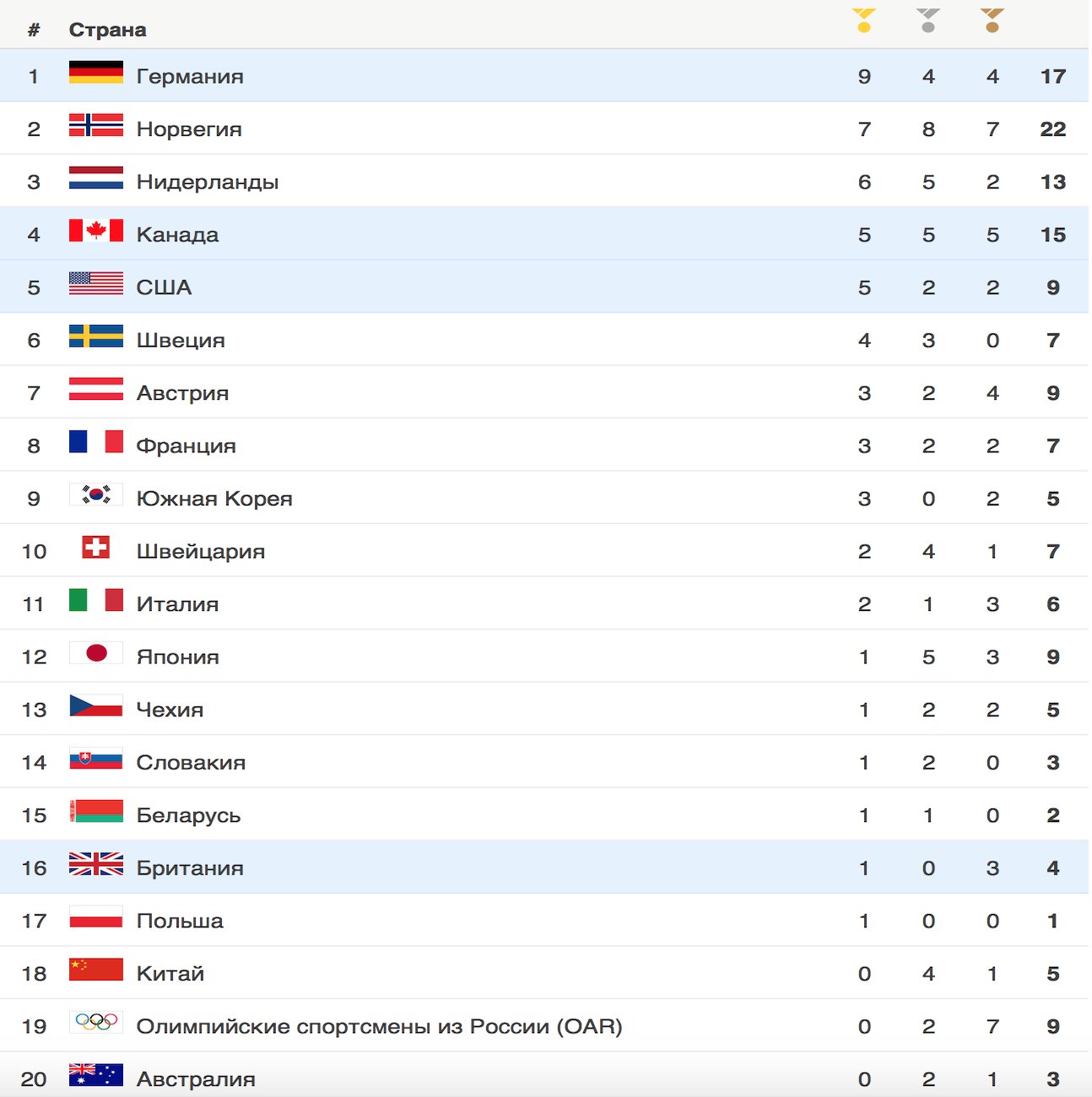
Task: Open the Беларусь country link
Action: pos(188,815)
